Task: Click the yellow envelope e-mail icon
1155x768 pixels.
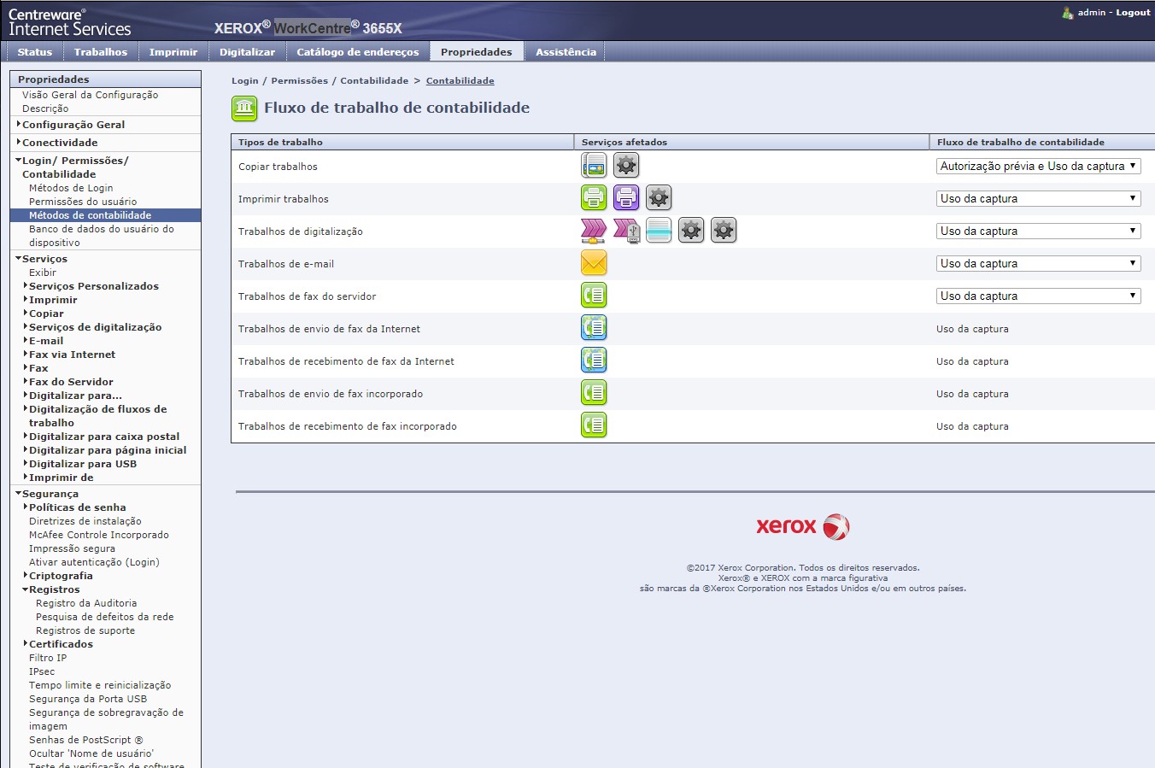Action: (594, 263)
